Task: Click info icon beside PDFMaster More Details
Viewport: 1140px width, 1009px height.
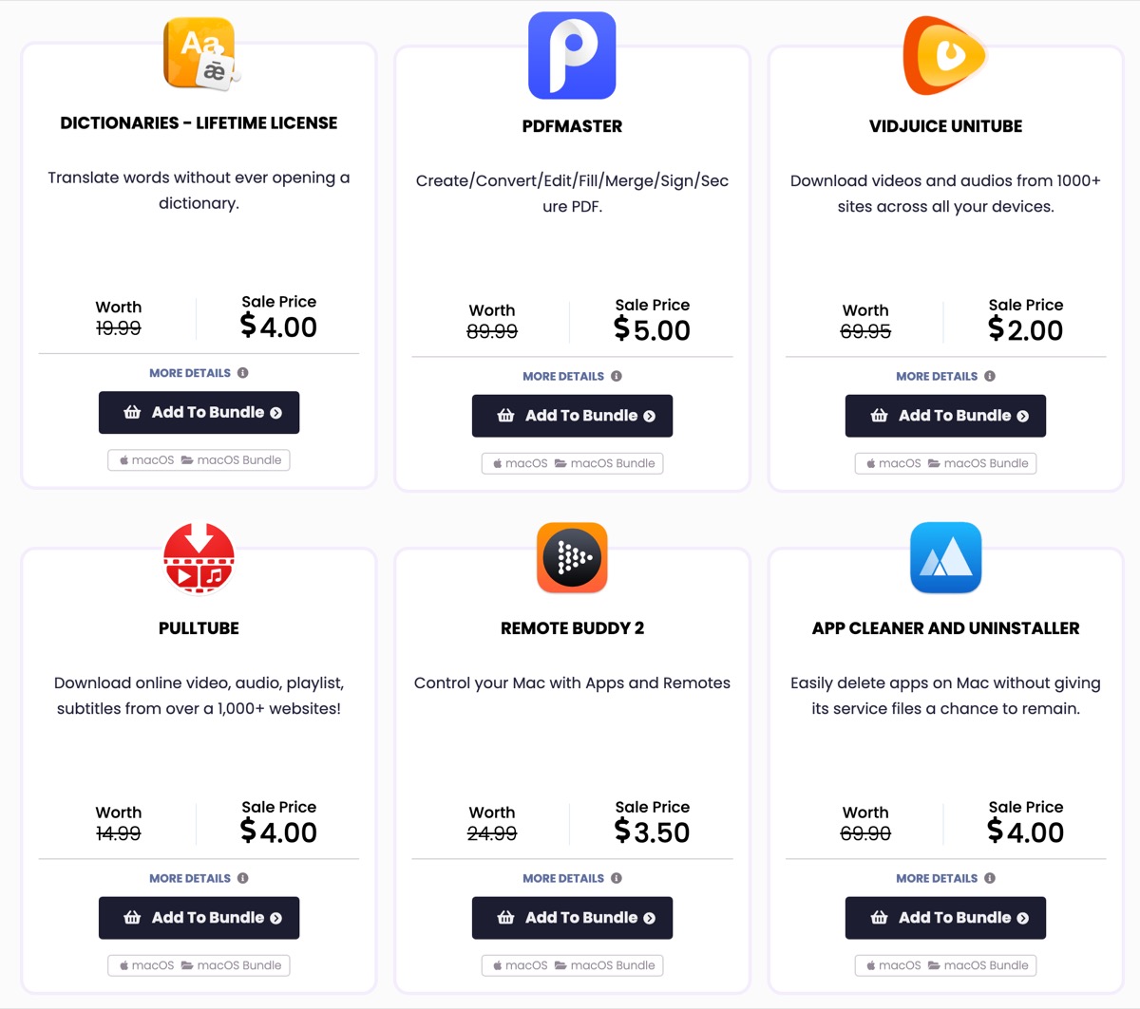Action: tap(617, 376)
